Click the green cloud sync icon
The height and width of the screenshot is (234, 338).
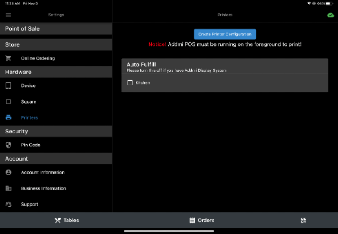[331, 15]
